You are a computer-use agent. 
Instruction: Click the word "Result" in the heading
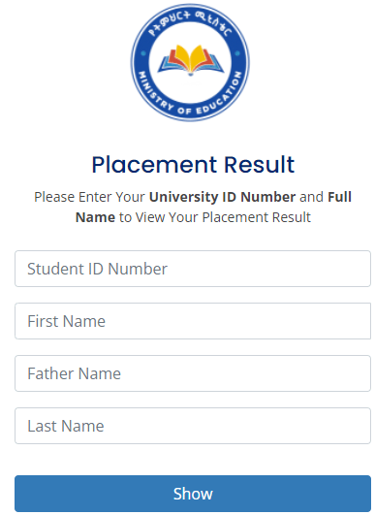pos(259,164)
